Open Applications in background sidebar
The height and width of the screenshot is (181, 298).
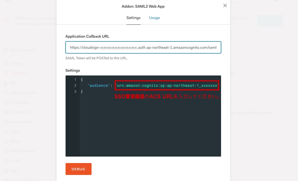tap(20, 73)
